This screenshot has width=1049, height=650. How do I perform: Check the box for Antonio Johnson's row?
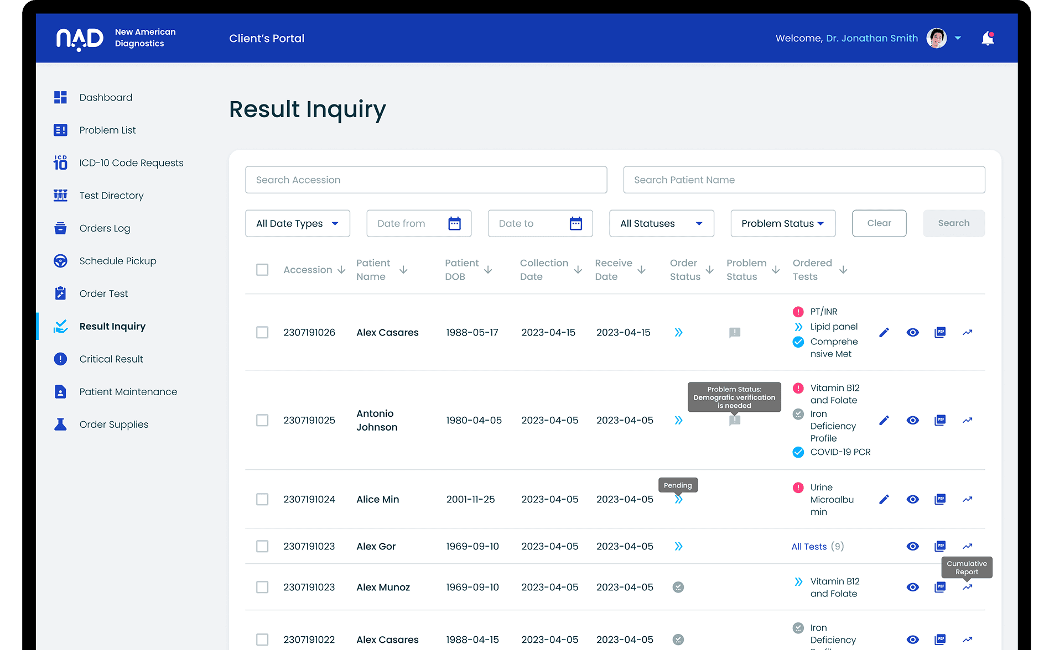click(x=262, y=420)
